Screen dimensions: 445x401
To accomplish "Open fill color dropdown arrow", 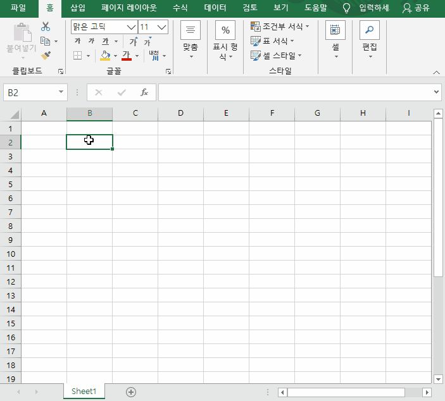I will [115, 56].
